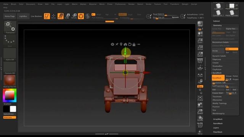Expand the Dynamic Subdiv section
The height and width of the screenshot is (137, 244).
click(x=219, y=56)
